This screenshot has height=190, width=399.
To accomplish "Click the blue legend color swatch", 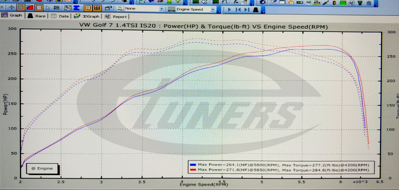I will pyautogui.click(x=193, y=165).
